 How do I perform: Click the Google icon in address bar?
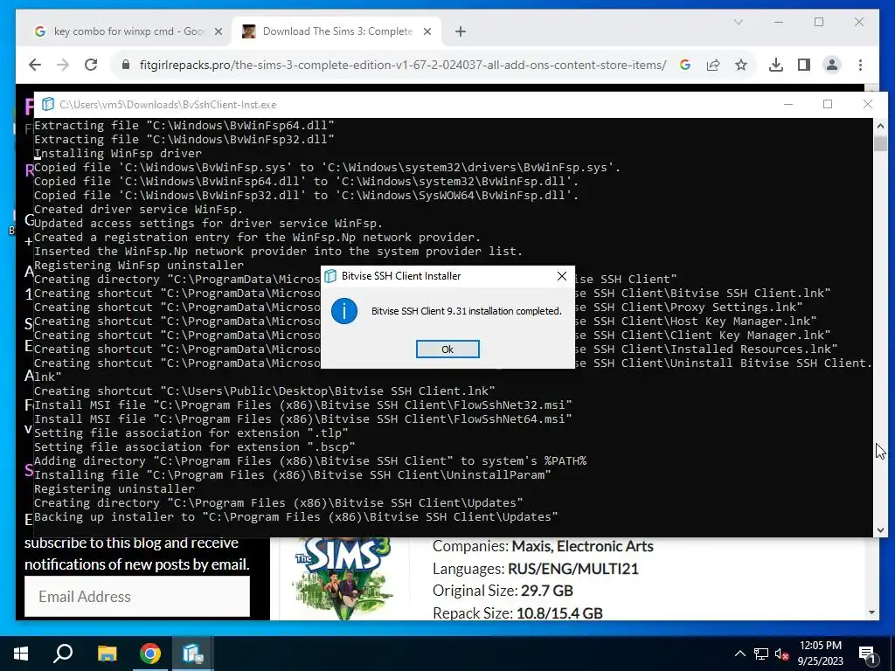685,65
